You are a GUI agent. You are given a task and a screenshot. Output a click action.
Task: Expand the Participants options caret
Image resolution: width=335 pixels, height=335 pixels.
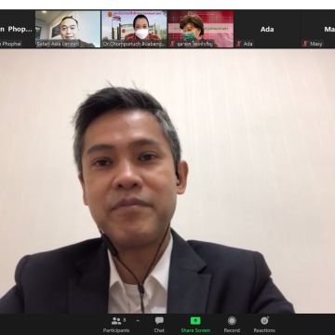(138, 321)
